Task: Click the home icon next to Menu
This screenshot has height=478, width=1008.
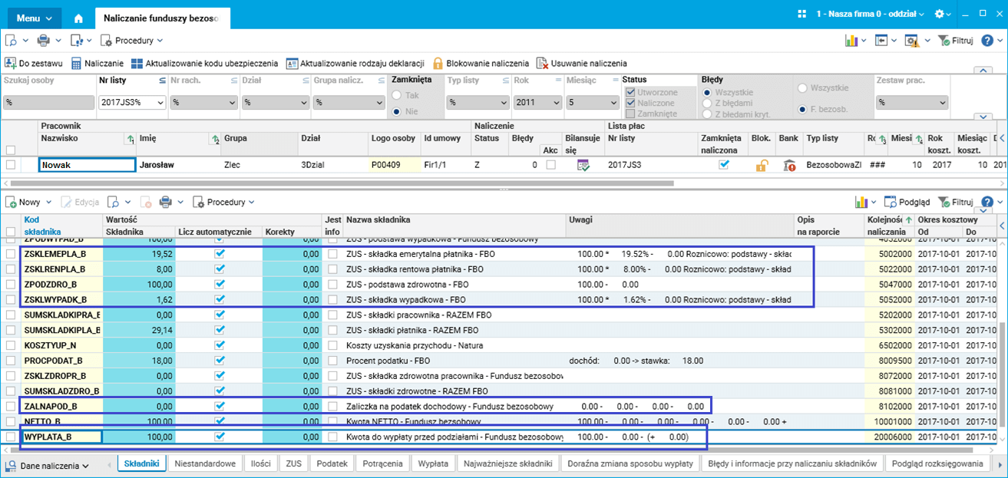Action: tap(78, 17)
